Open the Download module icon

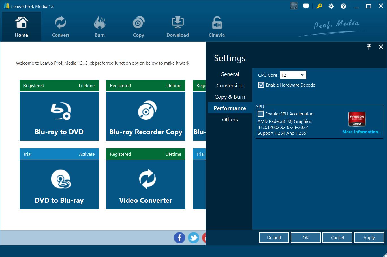(x=178, y=23)
